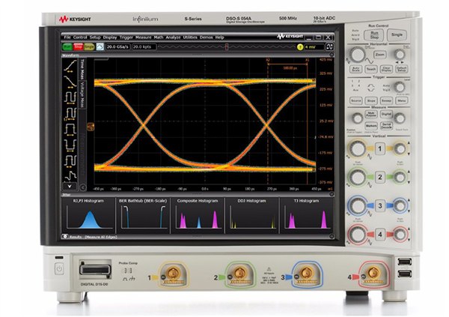Click the large horizontal scale knob

(x=358, y=55)
